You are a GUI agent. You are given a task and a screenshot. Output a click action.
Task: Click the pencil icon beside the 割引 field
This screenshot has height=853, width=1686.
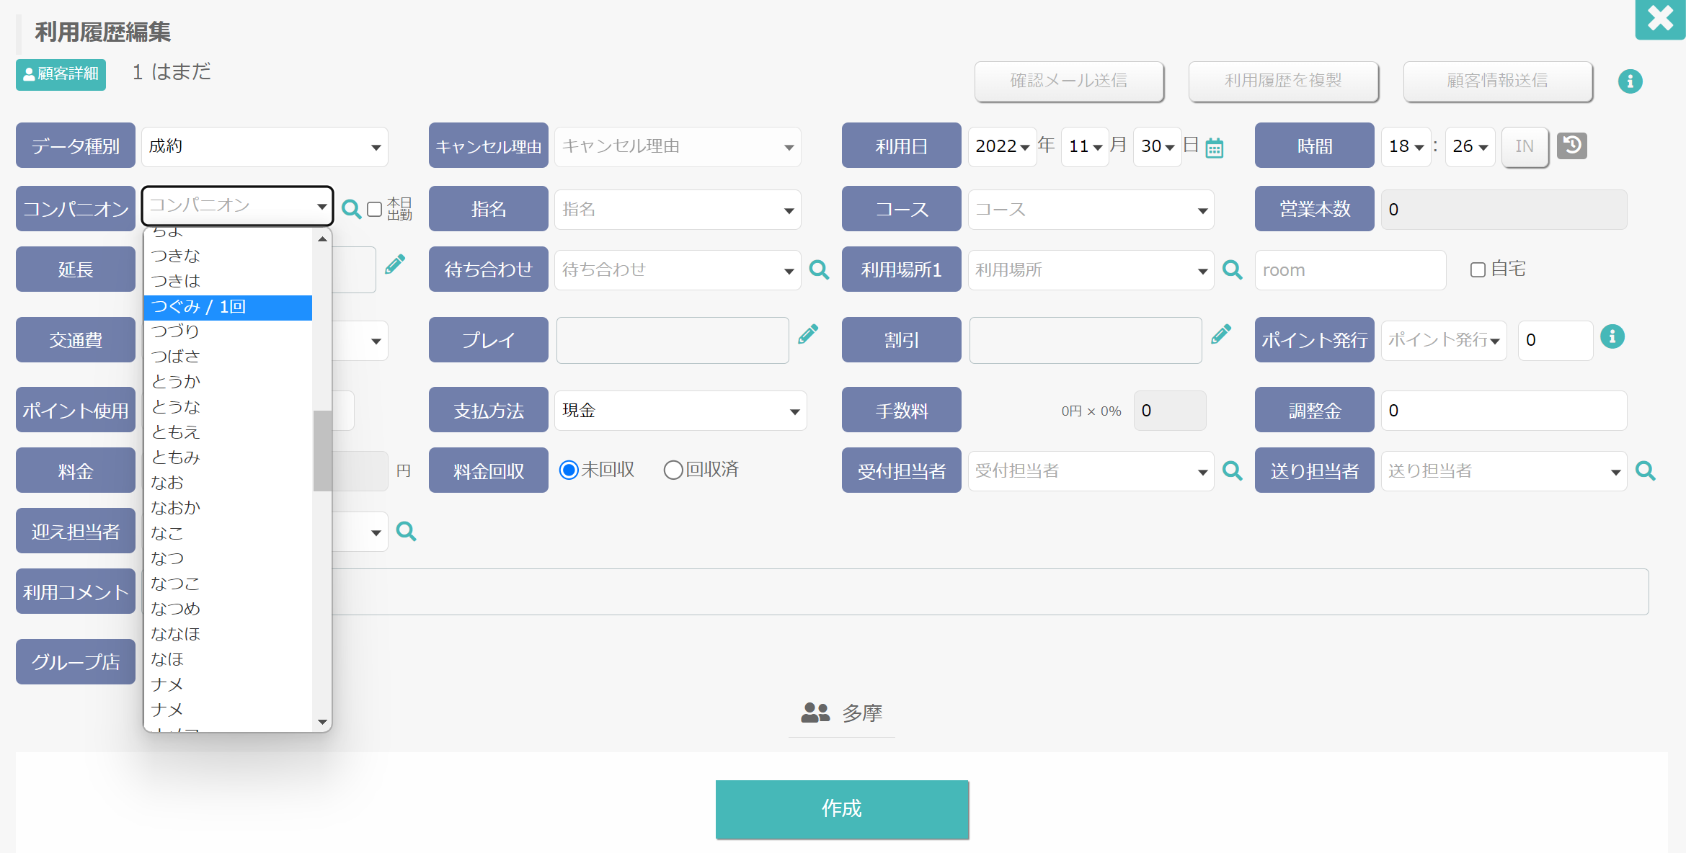(x=1221, y=334)
